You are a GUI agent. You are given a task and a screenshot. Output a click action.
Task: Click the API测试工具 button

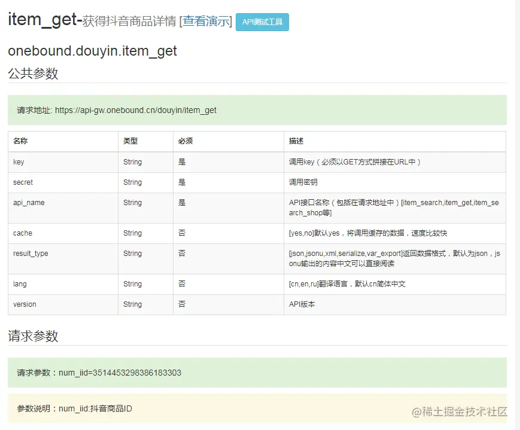[262, 22]
